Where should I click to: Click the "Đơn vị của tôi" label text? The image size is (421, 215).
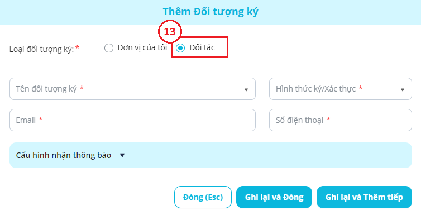(142, 48)
